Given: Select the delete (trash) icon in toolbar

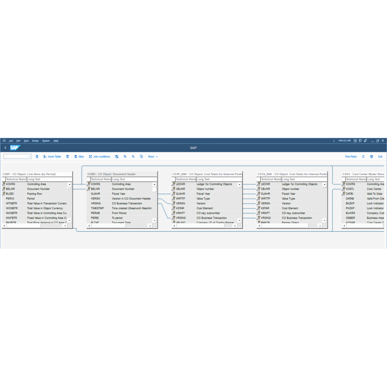Looking at the screenshot, I should (x=67, y=156).
